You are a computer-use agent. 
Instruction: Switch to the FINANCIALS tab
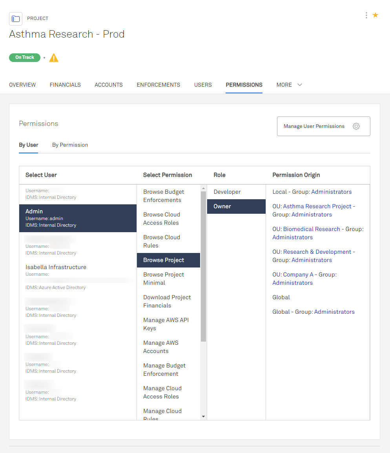coord(65,85)
